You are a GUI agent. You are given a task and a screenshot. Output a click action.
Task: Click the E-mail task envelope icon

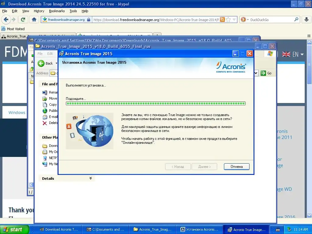pyautogui.click(x=45, y=117)
